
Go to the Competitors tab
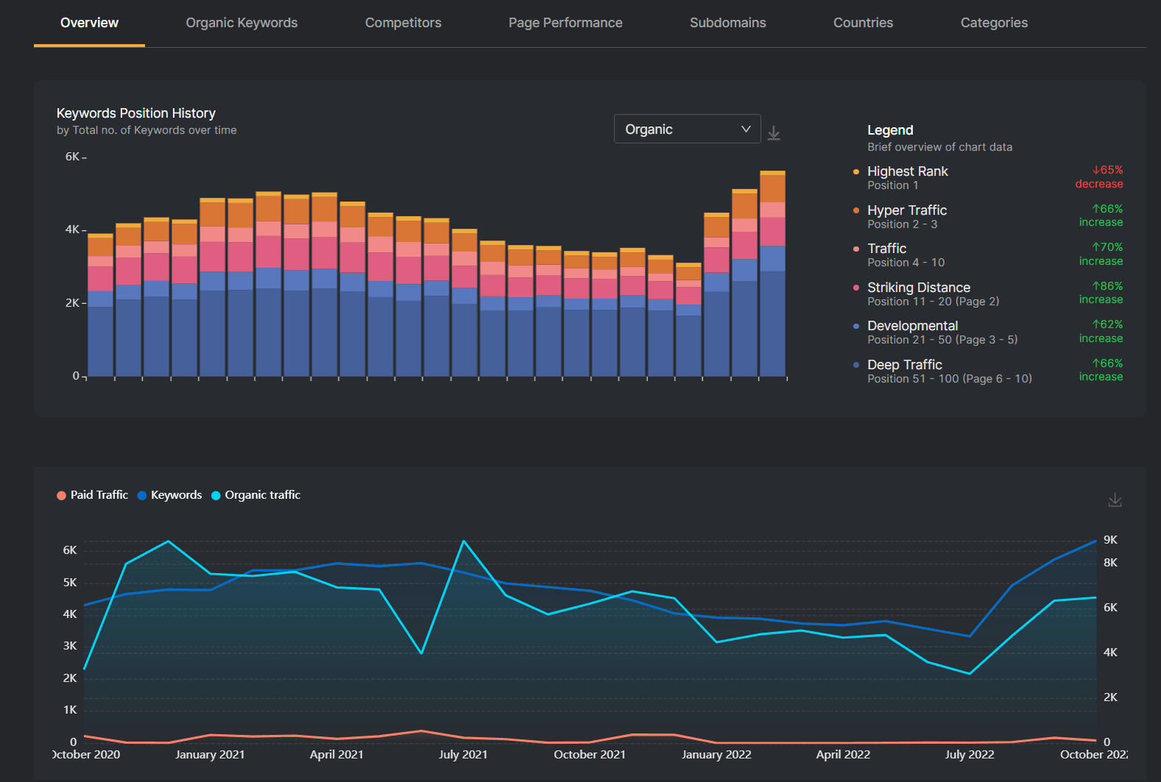point(403,23)
